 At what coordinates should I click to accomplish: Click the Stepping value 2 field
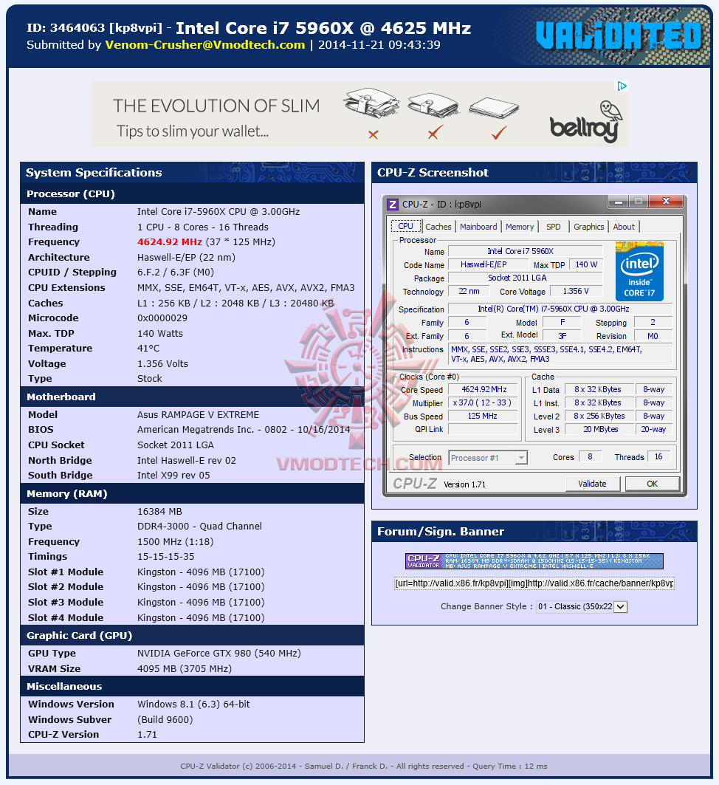(653, 323)
